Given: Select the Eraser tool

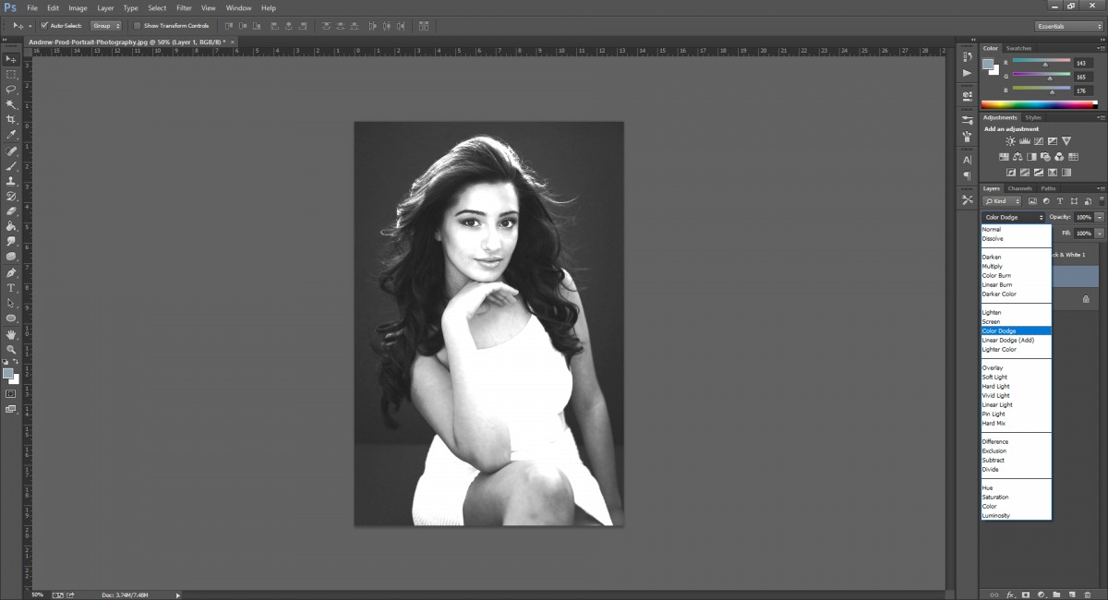Looking at the screenshot, I should (x=11, y=211).
